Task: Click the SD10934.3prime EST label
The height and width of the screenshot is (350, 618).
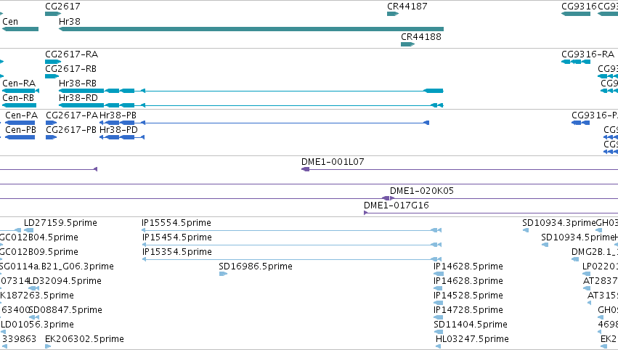Action: tap(559, 223)
